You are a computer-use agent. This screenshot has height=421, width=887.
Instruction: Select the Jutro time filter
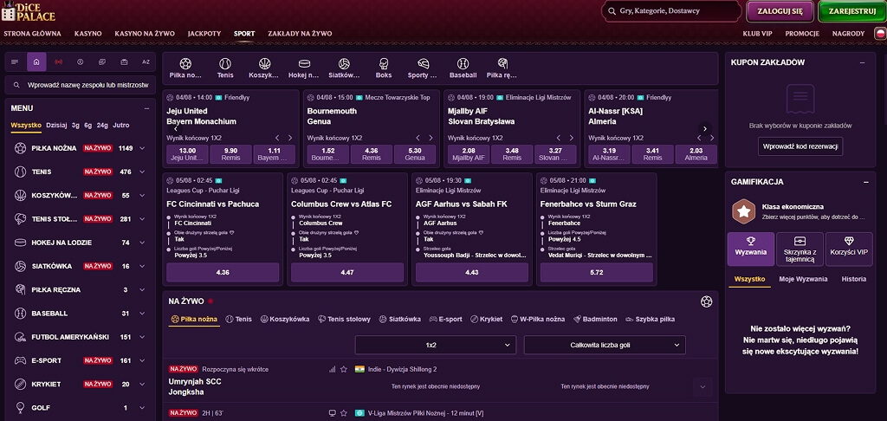click(x=120, y=125)
